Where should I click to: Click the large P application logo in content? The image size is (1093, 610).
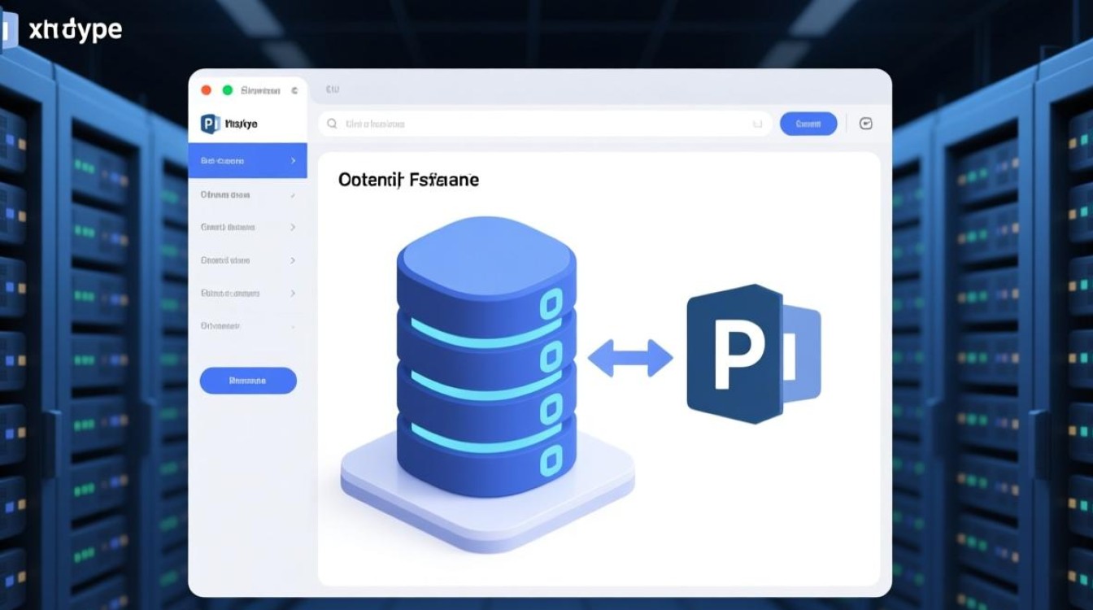coord(752,354)
